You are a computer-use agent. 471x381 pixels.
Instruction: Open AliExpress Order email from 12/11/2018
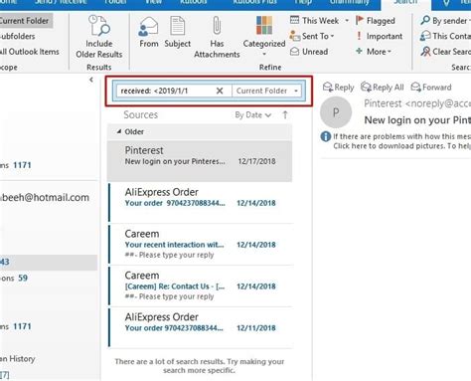click(200, 327)
